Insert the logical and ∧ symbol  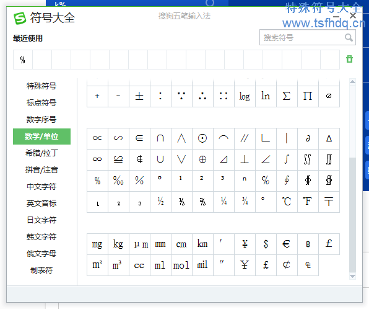tap(181, 138)
